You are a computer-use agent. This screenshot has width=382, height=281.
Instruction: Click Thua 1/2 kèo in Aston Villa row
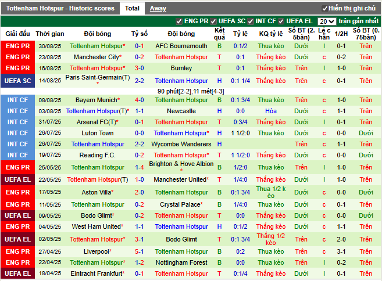pos(271,192)
